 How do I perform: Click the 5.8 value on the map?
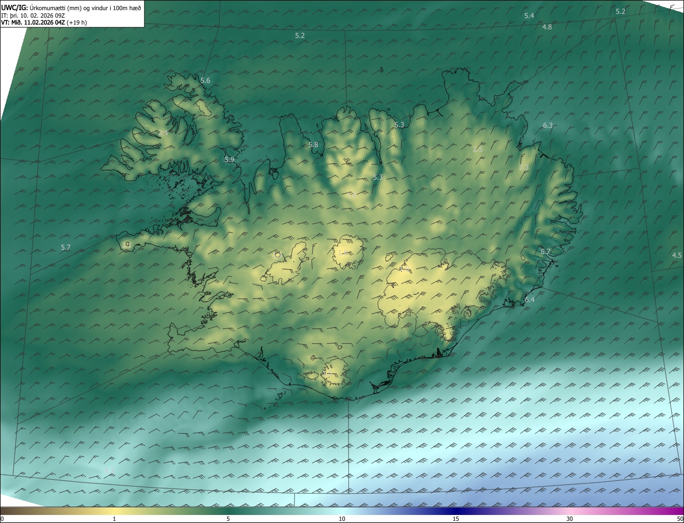(x=313, y=145)
